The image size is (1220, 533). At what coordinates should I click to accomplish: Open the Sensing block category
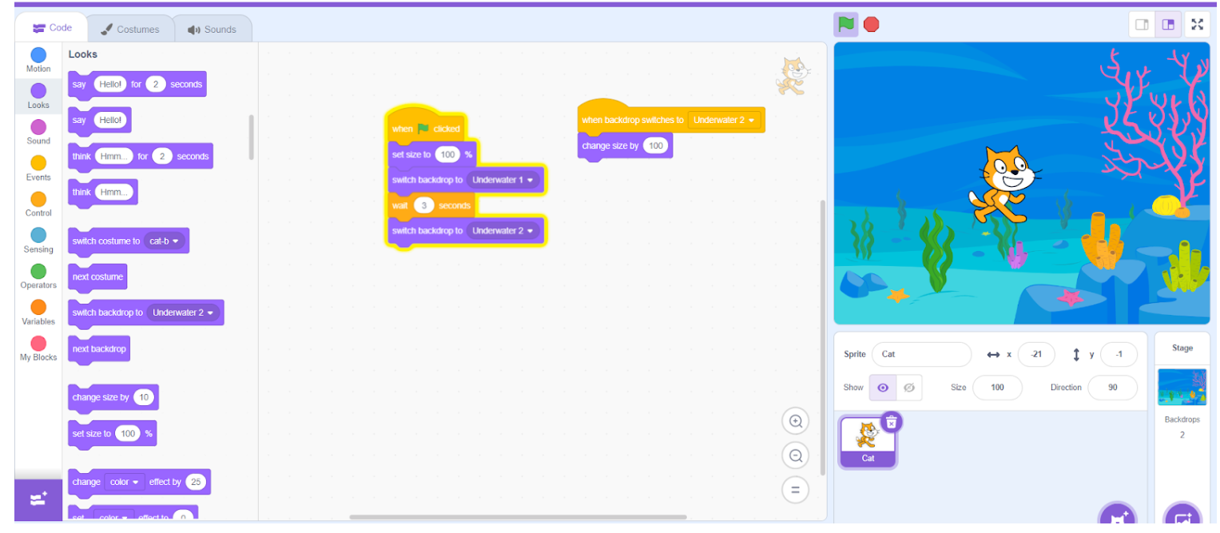click(38, 241)
